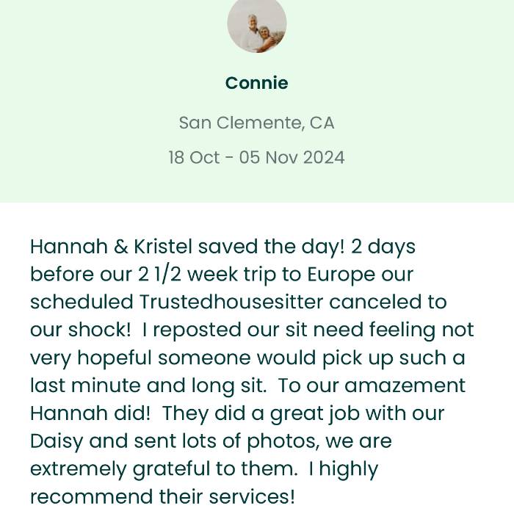Click the reviewer name Connie

pos(257,83)
